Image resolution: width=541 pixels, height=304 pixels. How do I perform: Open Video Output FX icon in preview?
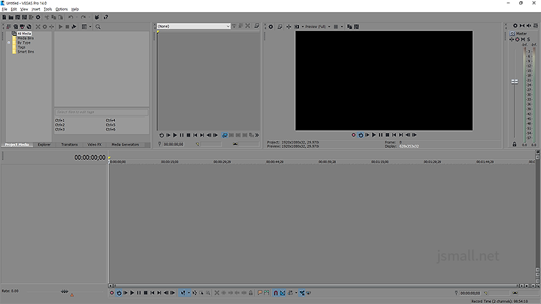[289, 26]
